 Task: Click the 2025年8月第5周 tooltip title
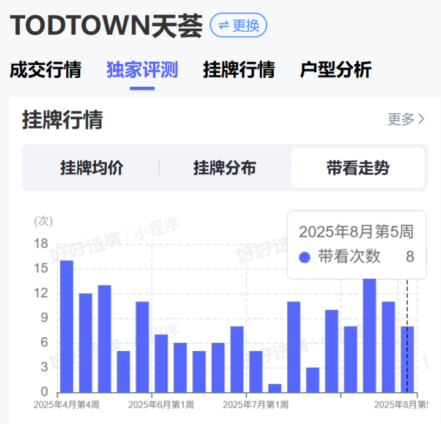pyautogui.click(x=356, y=232)
